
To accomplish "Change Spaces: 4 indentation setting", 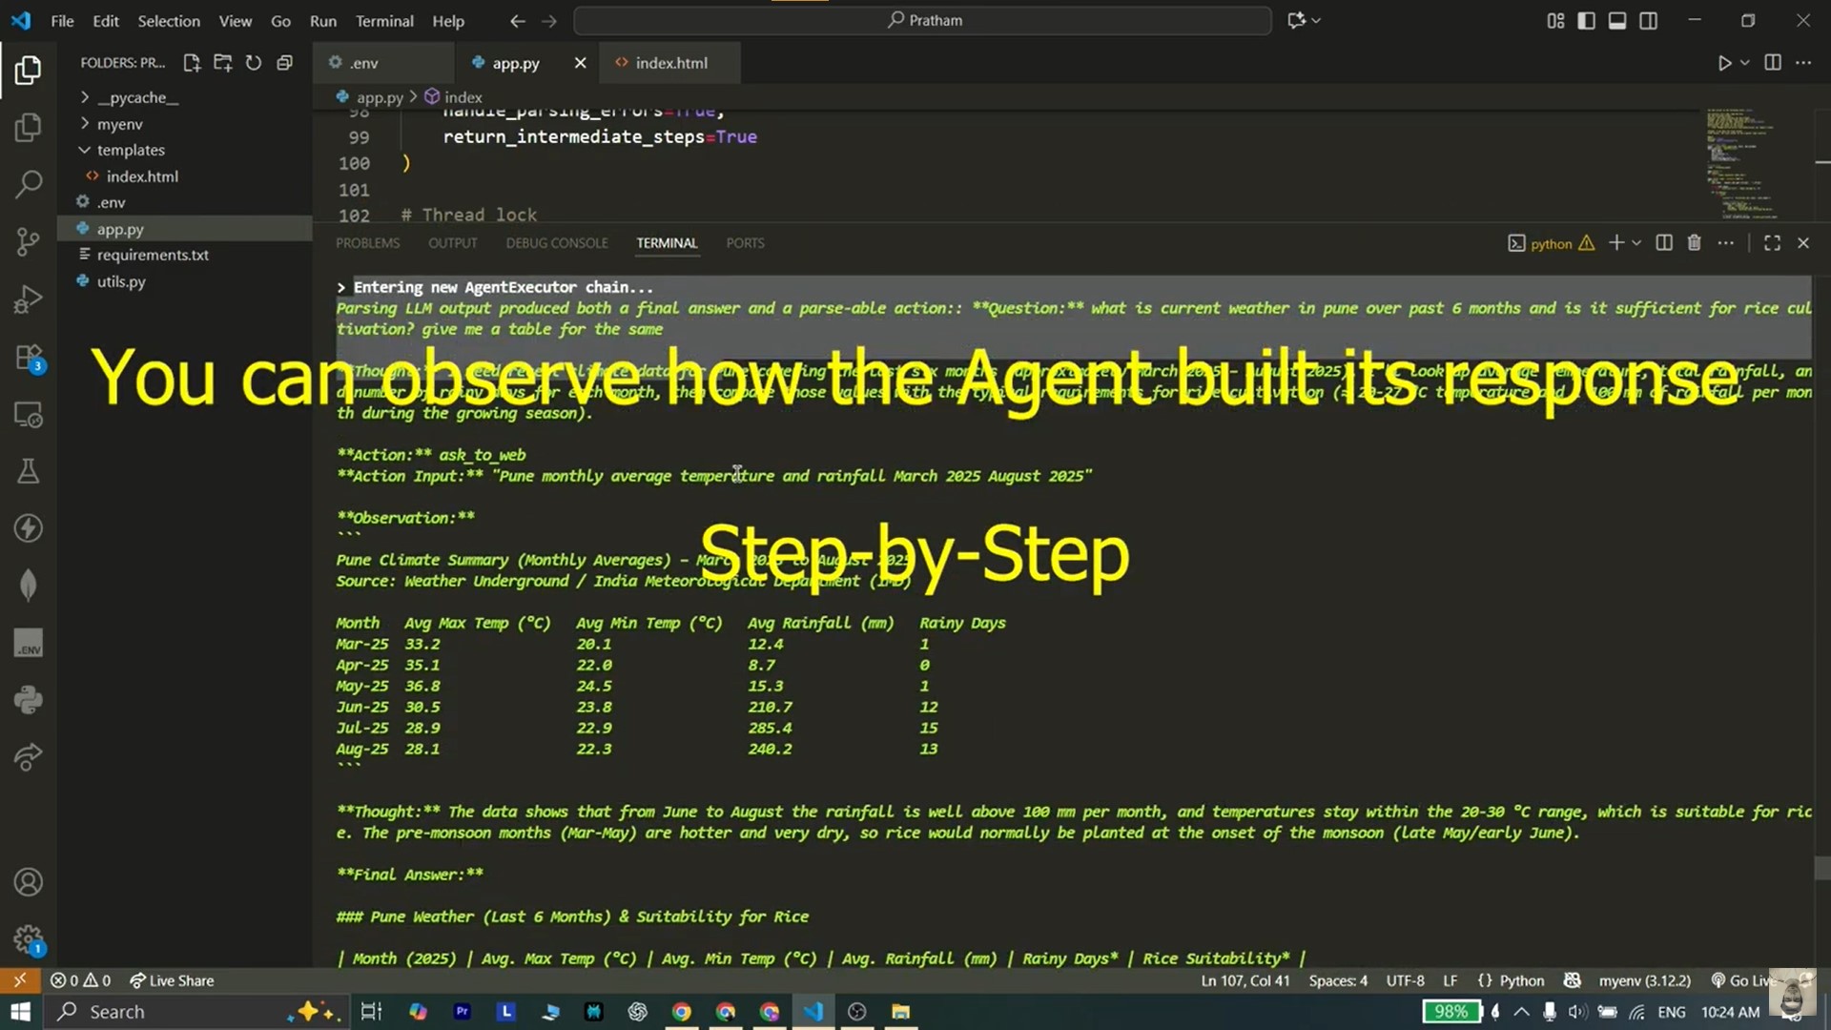I will click(1338, 980).
